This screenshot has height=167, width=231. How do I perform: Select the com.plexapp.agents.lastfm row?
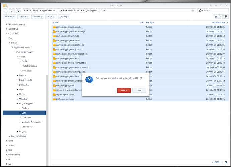tap(140, 40)
